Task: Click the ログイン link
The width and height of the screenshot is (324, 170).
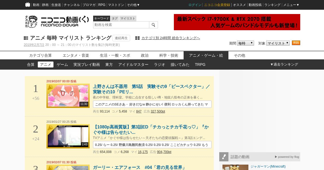Action: [x=195, y=5]
